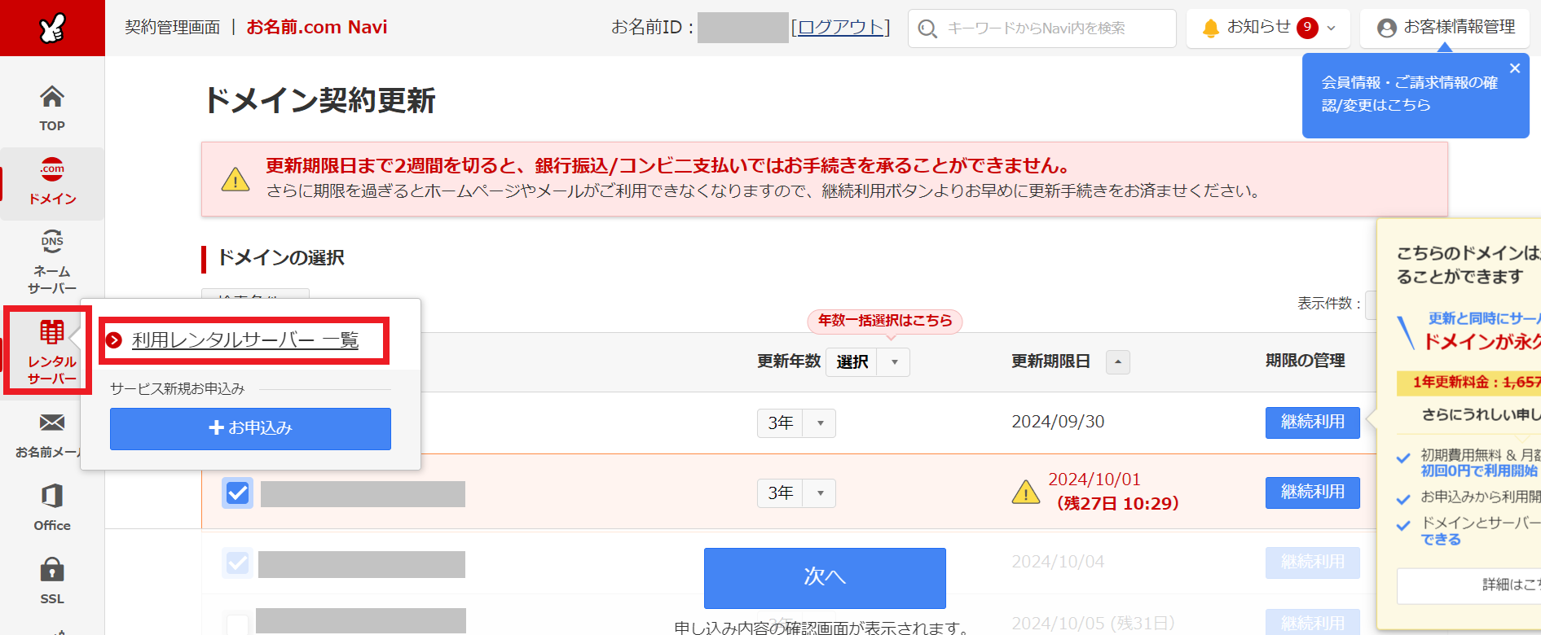Click the 年数一括選択はこちら bubble
1541x635 pixels.
pos(885,321)
